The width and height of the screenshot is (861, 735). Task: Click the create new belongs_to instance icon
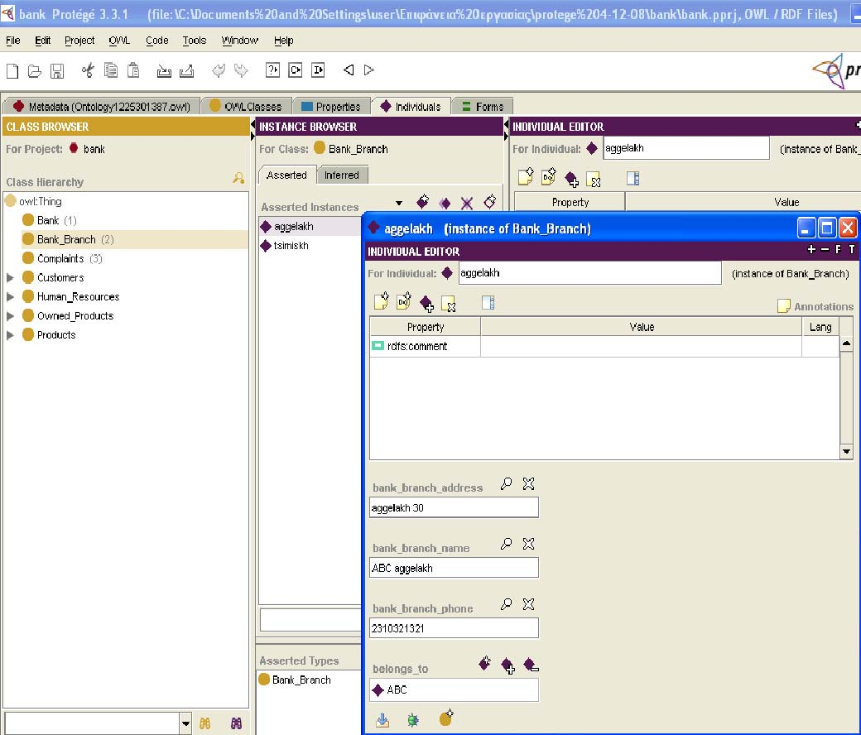point(484,663)
